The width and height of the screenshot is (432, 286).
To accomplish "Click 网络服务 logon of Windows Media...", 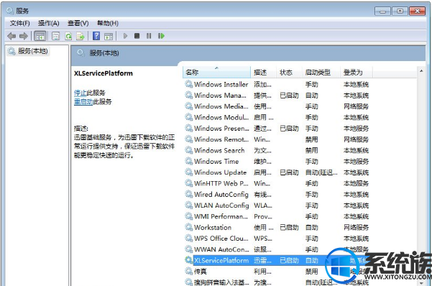I will (356, 106).
